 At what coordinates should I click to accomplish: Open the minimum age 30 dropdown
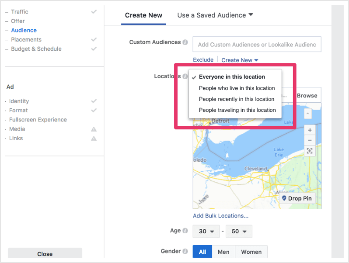point(206,231)
